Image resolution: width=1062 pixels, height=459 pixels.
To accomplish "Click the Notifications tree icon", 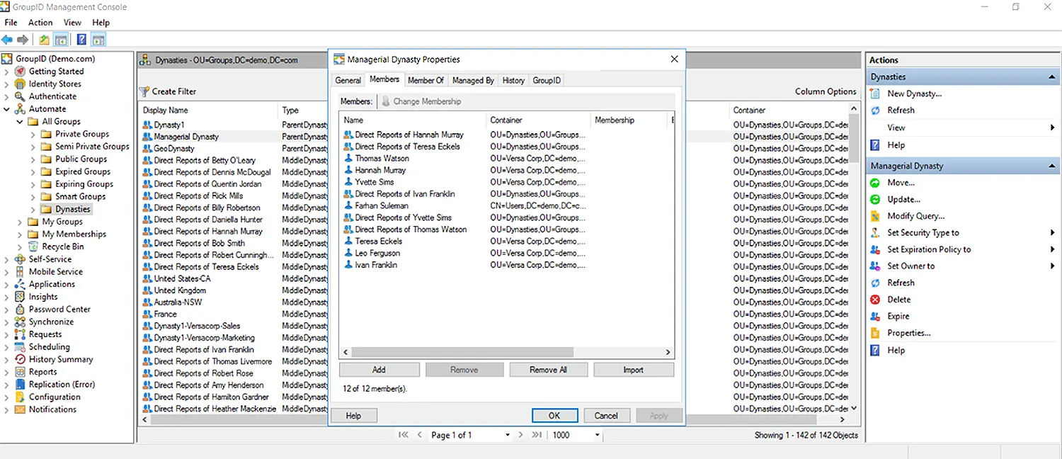I will [21, 409].
